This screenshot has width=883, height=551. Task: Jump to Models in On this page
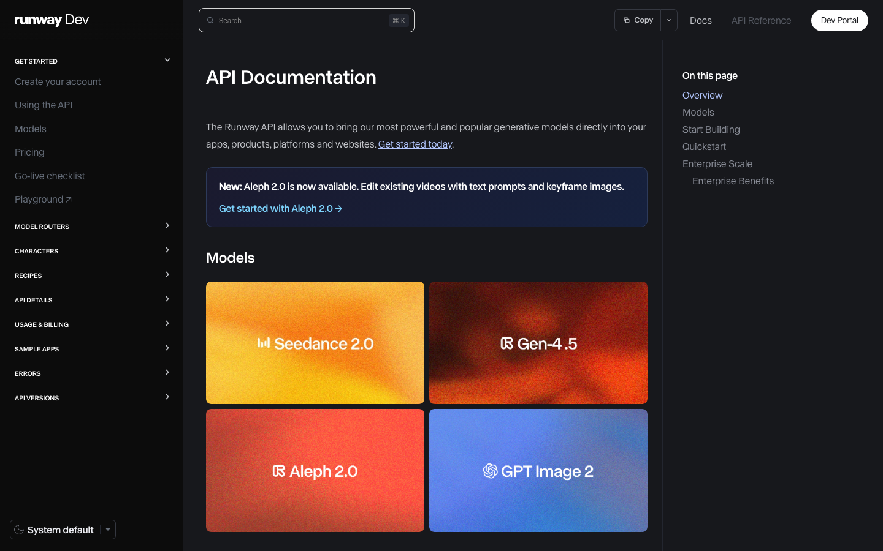(698, 112)
